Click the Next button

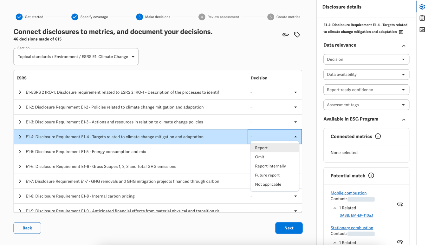289,228
